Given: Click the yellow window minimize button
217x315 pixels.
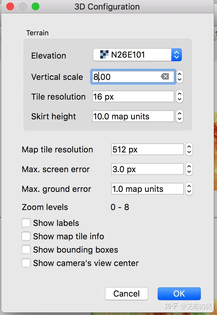Looking at the screenshot, I should click(23, 6).
